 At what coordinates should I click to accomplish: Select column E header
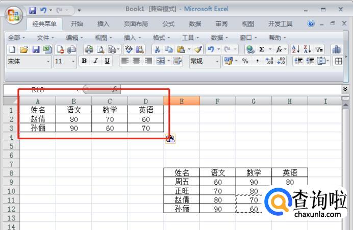pyautogui.click(x=182, y=101)
